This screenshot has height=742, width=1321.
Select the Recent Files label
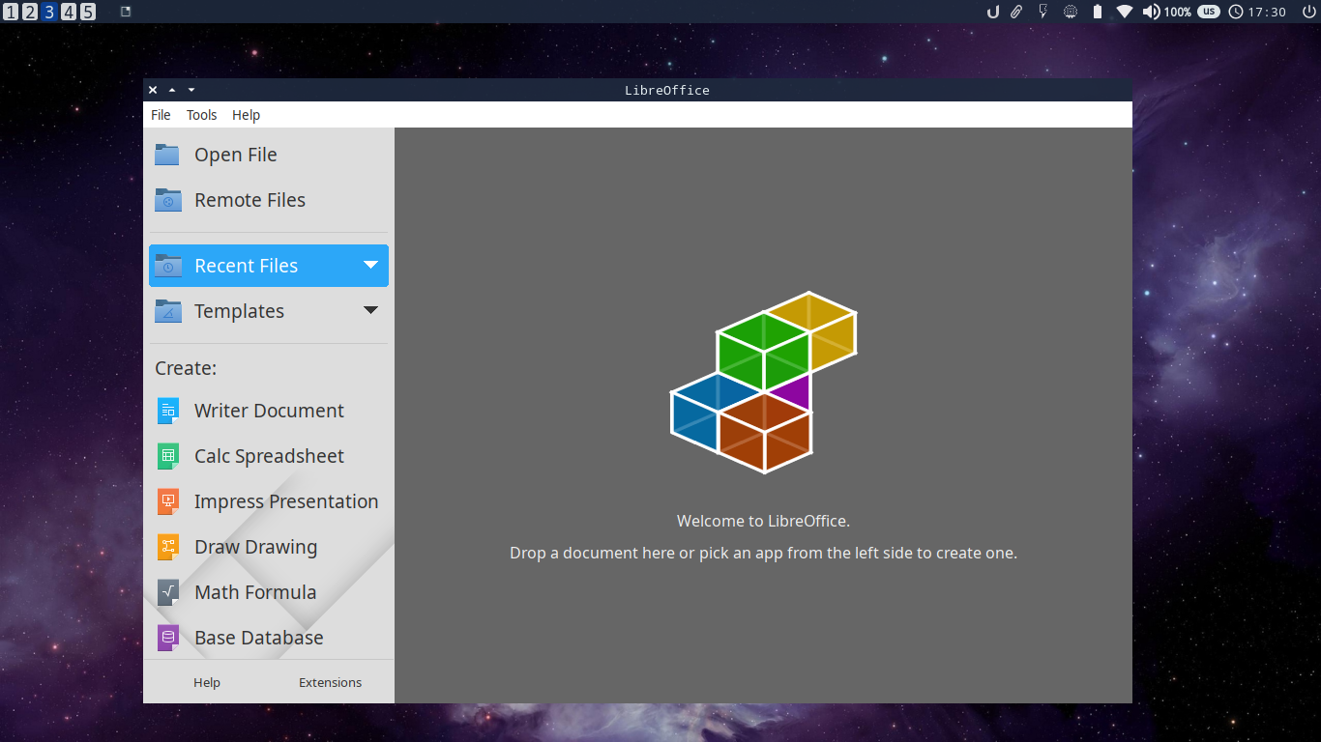pyautogui.click(x=246, y=266)
